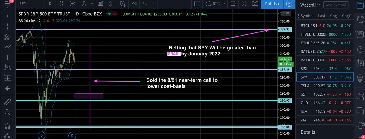This screenshot has height=139, width=365.
Task: Click the Compare or add symbol icon
Action: 72,4
